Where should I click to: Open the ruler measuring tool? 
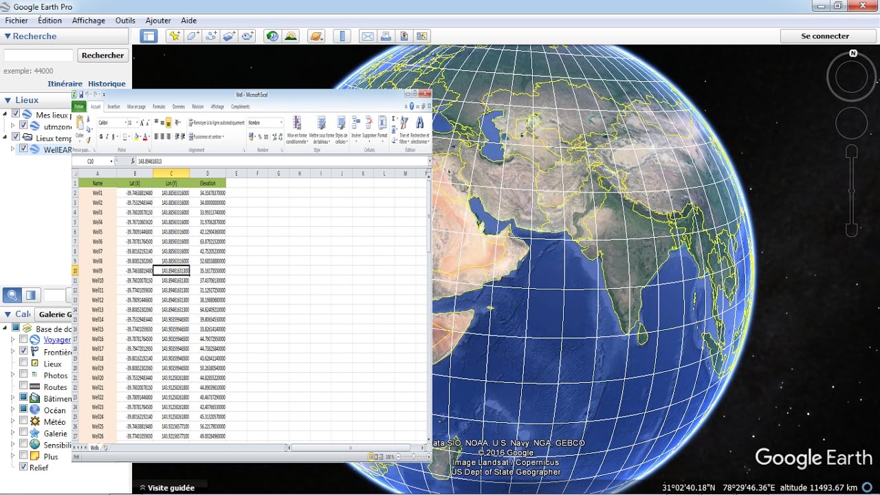coord(342,36)
